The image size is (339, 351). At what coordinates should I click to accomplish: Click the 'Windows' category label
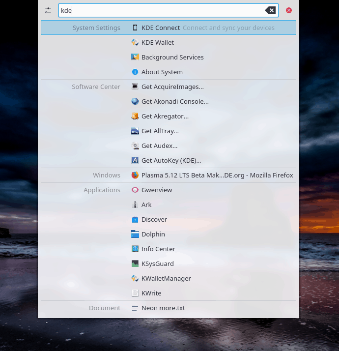point(107,175)
